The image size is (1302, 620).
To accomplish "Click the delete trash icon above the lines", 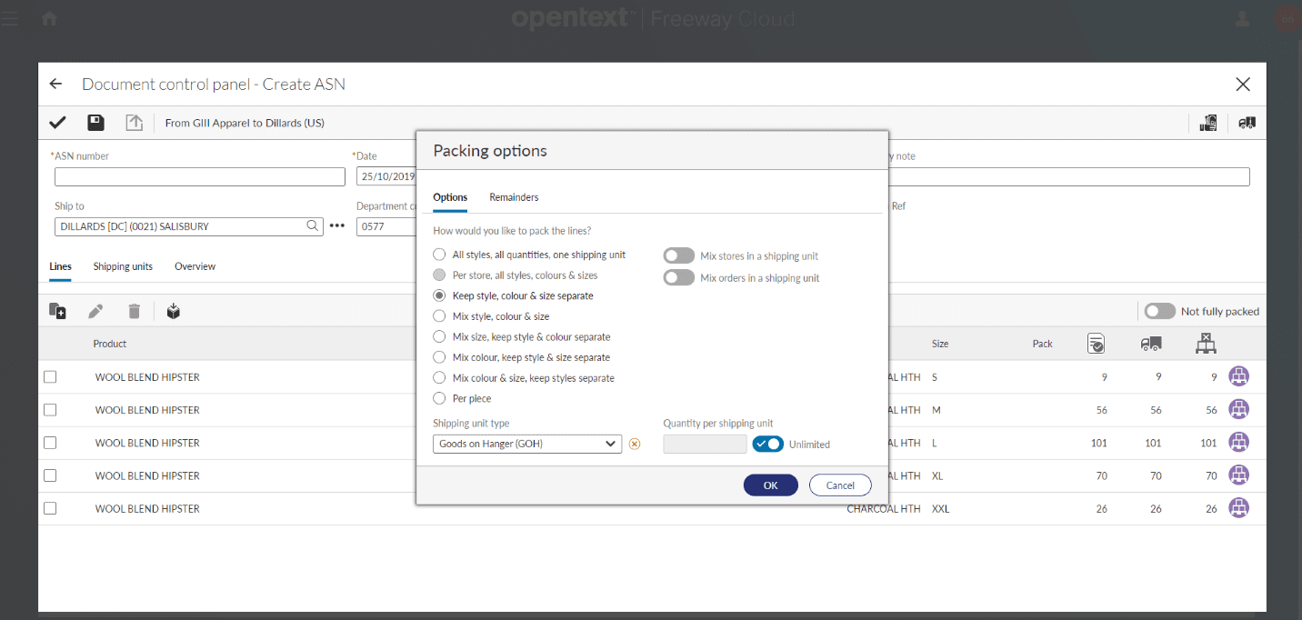I will (134, 310).
